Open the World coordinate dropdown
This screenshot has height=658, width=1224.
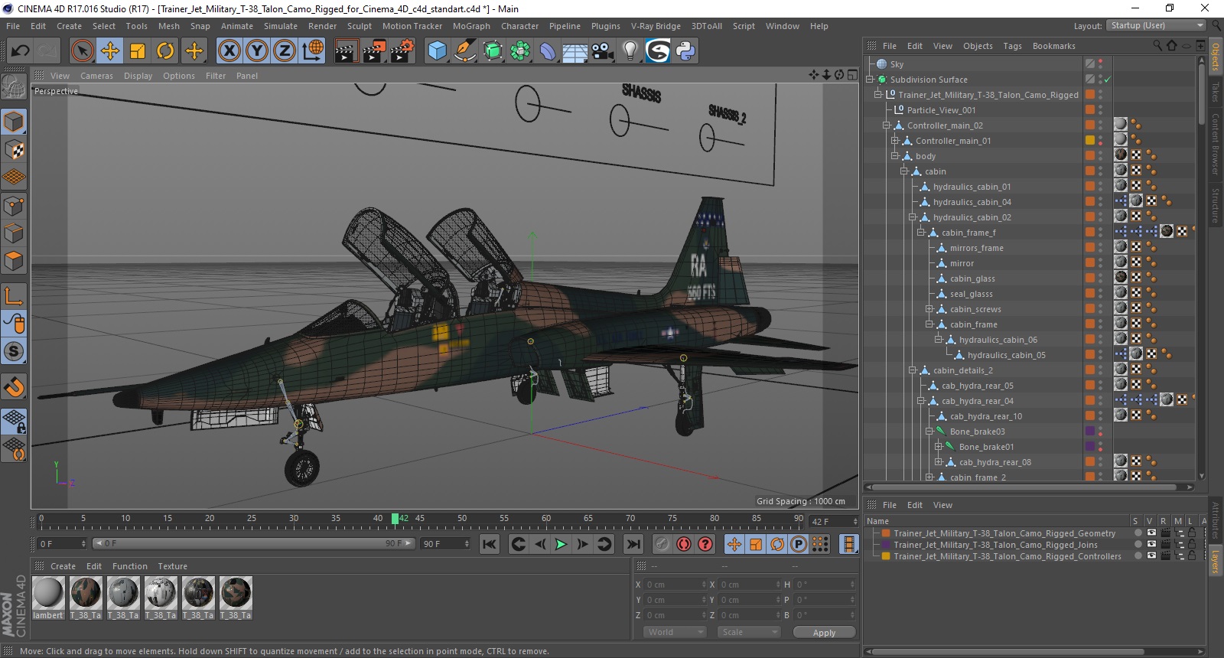click(x=674, y=632)
